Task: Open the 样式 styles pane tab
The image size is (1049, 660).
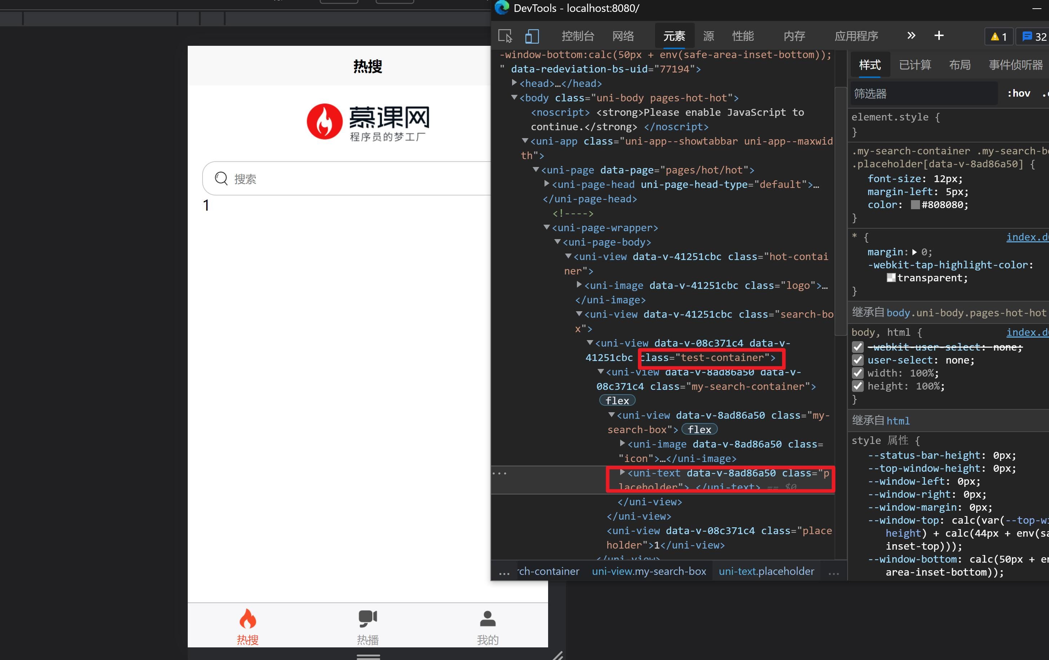Action: [870, 65]
